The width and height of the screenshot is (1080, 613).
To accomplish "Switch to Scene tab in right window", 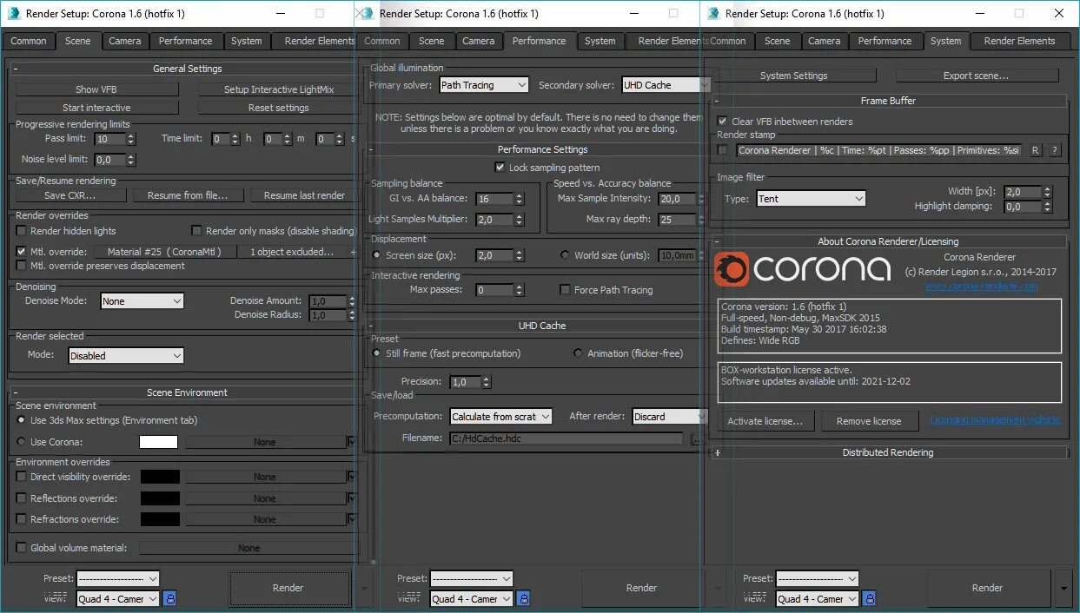I will click(x=777, y=41).
